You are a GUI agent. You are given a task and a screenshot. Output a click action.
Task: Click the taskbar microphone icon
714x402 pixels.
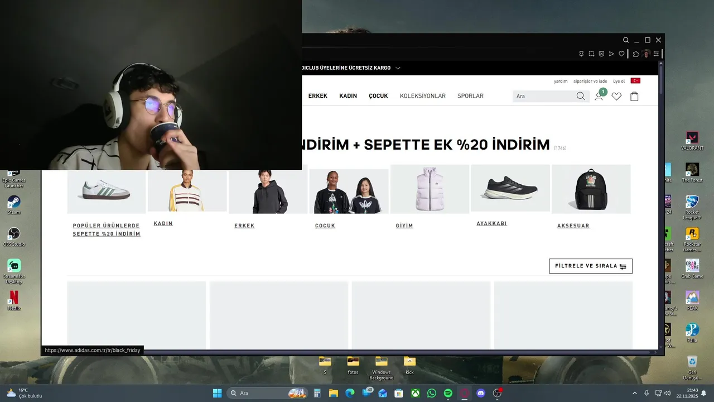tap(647, 393)
